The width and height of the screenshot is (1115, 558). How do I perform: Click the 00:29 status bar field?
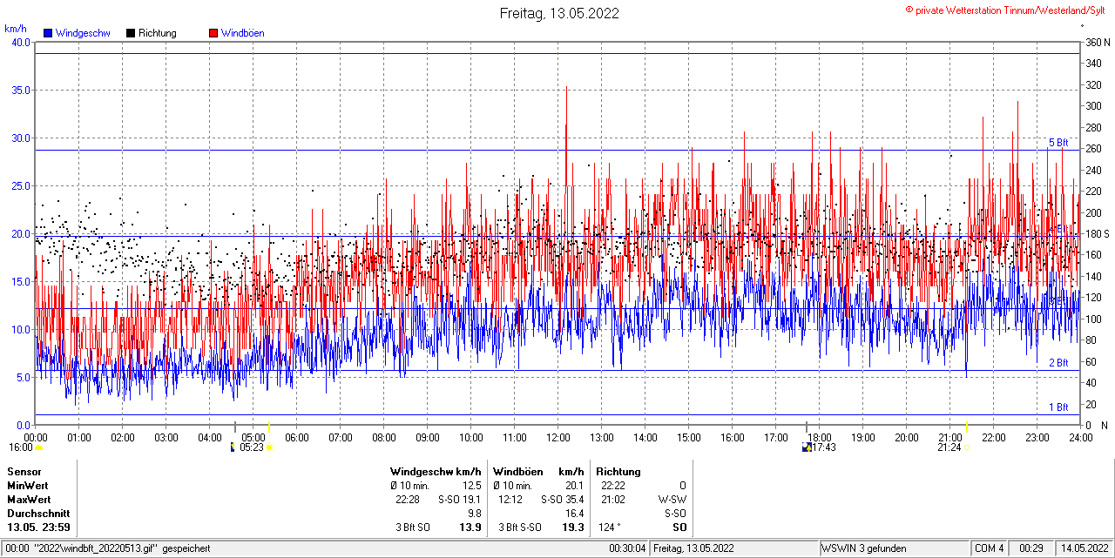click(x=1031, y=548)
